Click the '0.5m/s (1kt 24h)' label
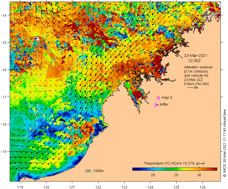228x189 pixels. click(x=196, y=84)
